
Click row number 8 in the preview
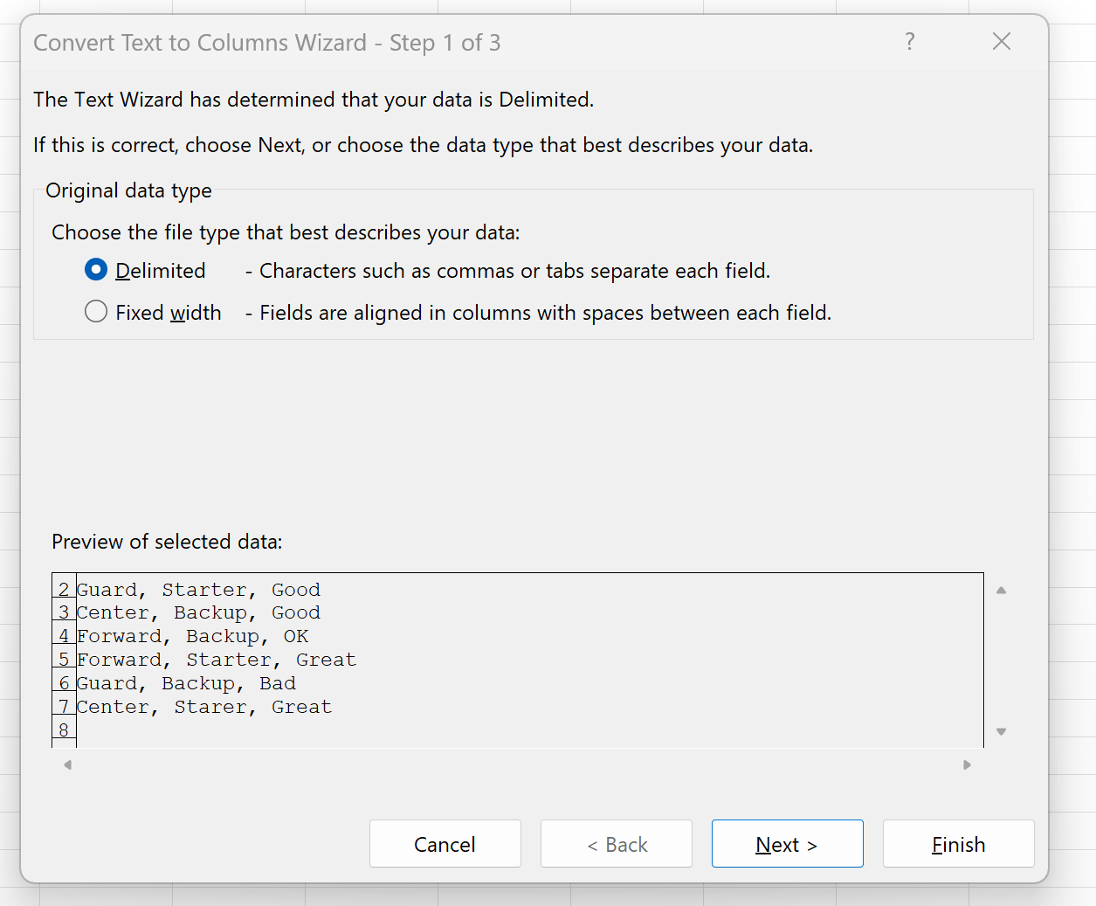pos(63,730)
